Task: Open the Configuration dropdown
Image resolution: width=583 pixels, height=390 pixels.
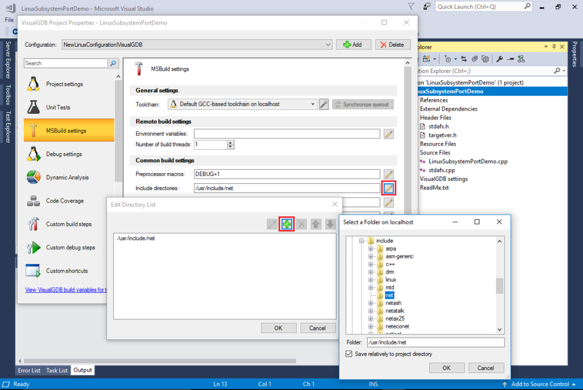Action: point(329,44)
